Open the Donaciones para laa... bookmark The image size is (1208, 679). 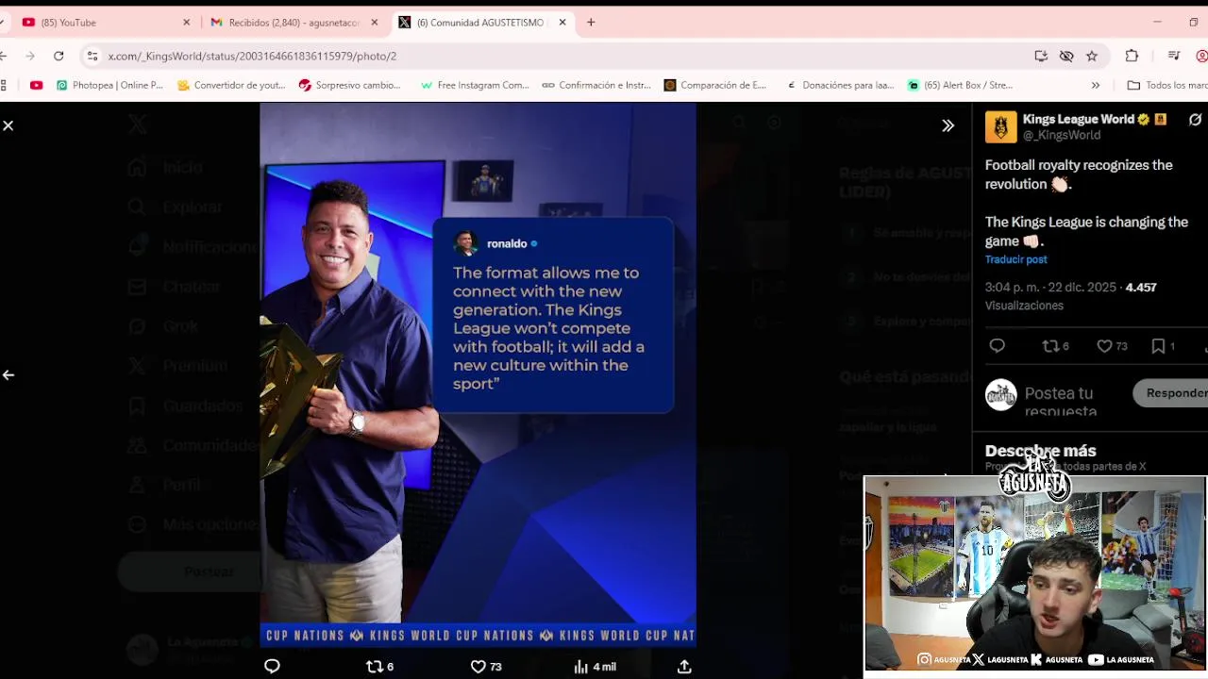[x=840, y=85]
